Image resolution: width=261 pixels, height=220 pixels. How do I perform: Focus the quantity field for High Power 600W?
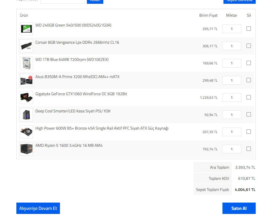pyautogui.click(x=232, y=132)
